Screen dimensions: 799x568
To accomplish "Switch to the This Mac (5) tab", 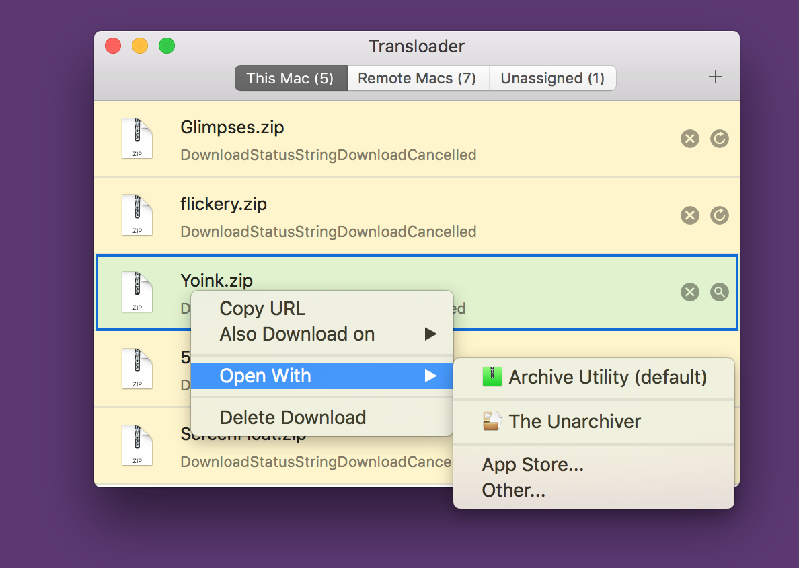I will tap(291, 78).
